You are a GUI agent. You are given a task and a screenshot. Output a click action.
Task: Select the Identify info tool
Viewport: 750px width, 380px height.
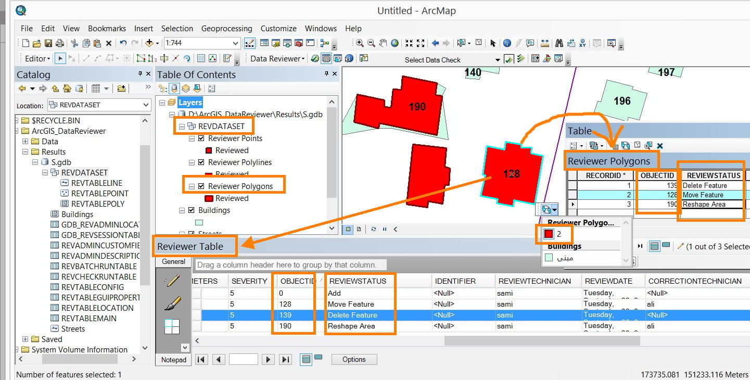pyautogui.click(x=507, y=43)
